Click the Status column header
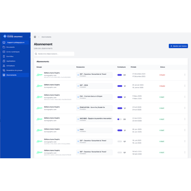191x191 pixels. point(162,67)
